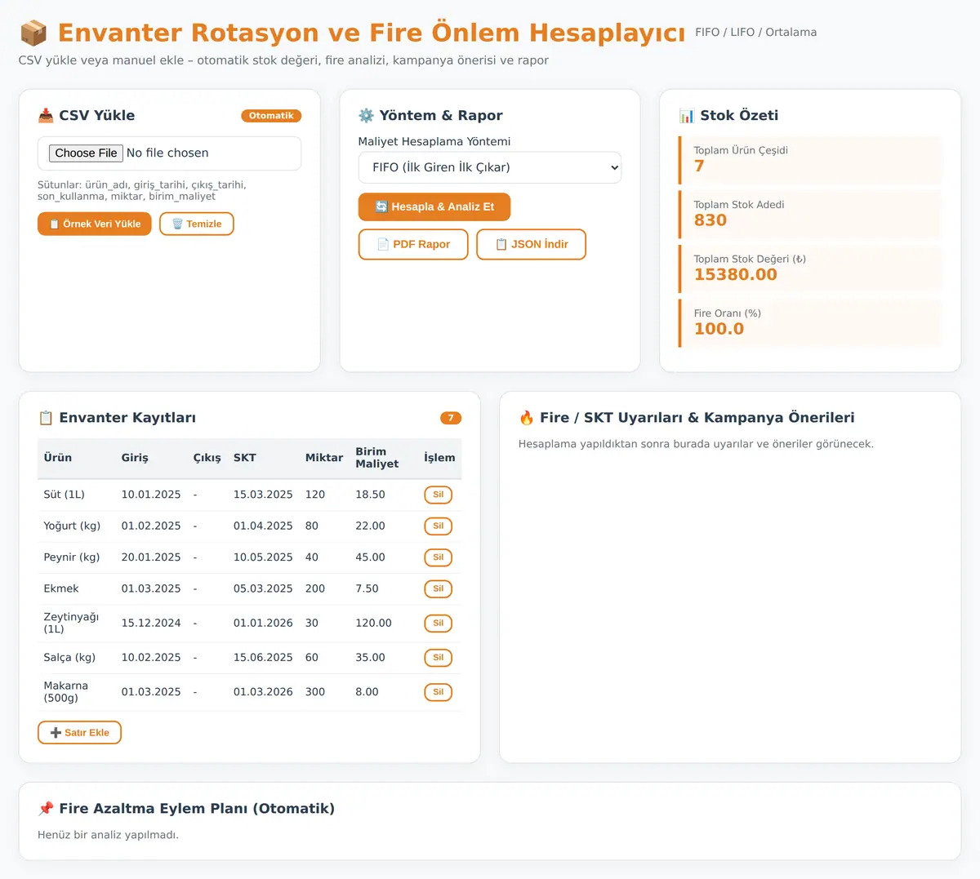Click the inbox icon beside CSV Yükle
This screenshot has height=879, width=980.
46,116
